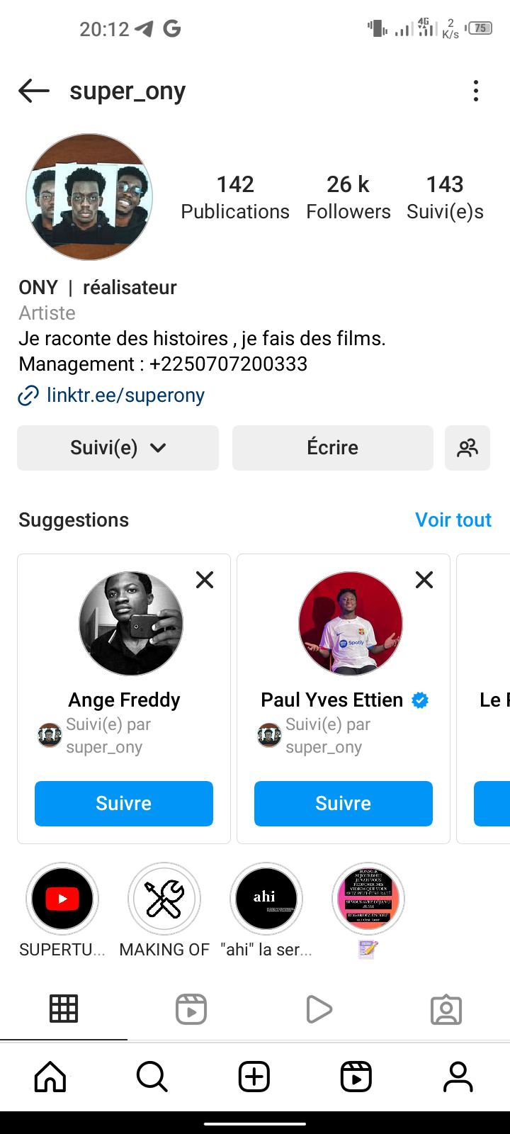Viewport: 510px width, 1134px height.
Task: Open the three-dot options menu
Action: tap(476, 91)
